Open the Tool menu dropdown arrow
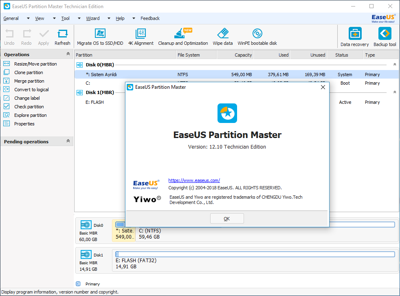 coord(79,18)
